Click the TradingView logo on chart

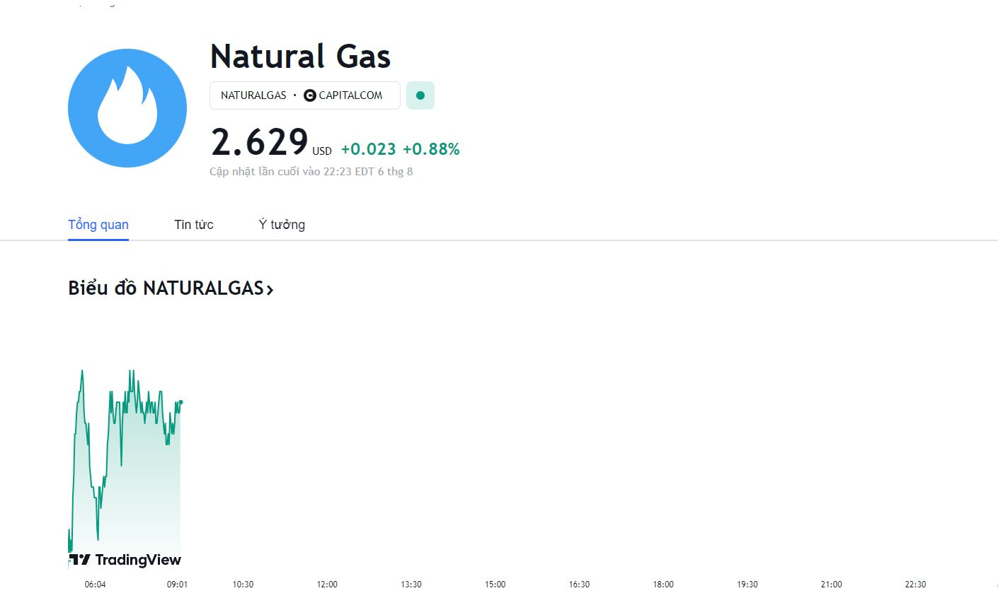(125, 560)
